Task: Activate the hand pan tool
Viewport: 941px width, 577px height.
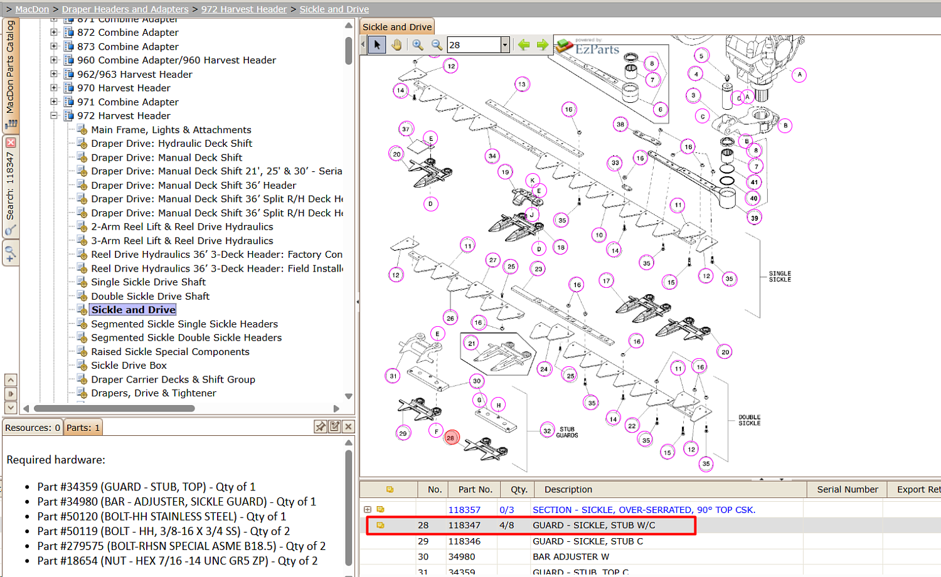Action: point(396,45)
